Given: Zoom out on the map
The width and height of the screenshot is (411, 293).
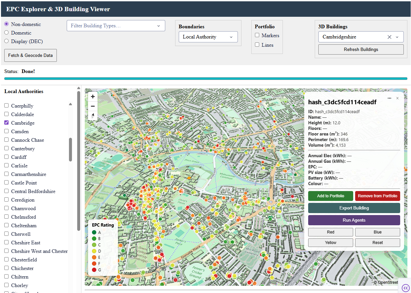Looking at the screenshot, I should (93, 106).
